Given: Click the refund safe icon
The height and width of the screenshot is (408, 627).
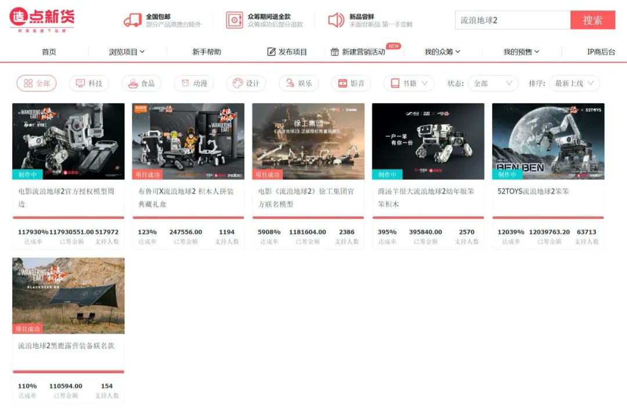Looking at the screenshot, I should 235,20.
